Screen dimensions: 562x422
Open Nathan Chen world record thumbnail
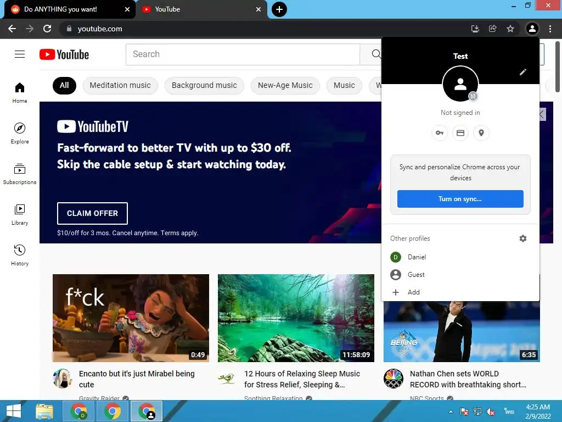(x=462, y=331)
